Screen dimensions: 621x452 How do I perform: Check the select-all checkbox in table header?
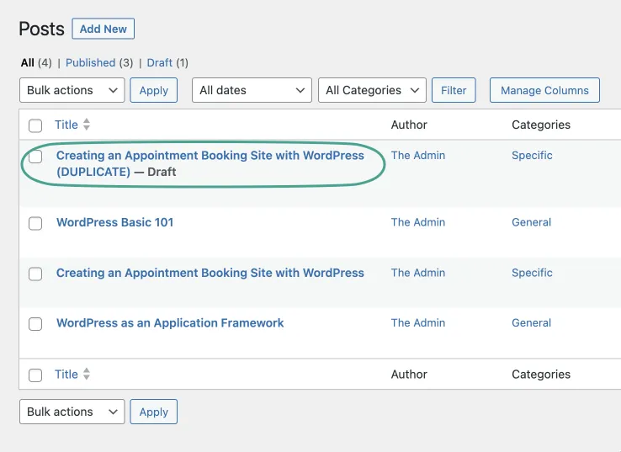35,125
